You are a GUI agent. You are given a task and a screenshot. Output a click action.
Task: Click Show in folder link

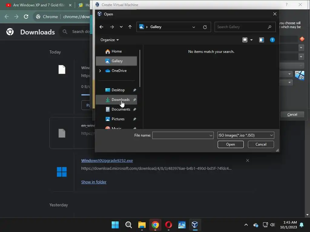(x=94, y=182)
